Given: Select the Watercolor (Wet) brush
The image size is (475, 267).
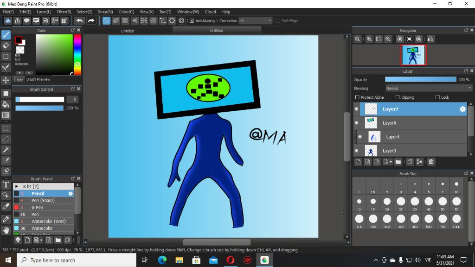Looking at the screenshot, I should tap(43, 221).
